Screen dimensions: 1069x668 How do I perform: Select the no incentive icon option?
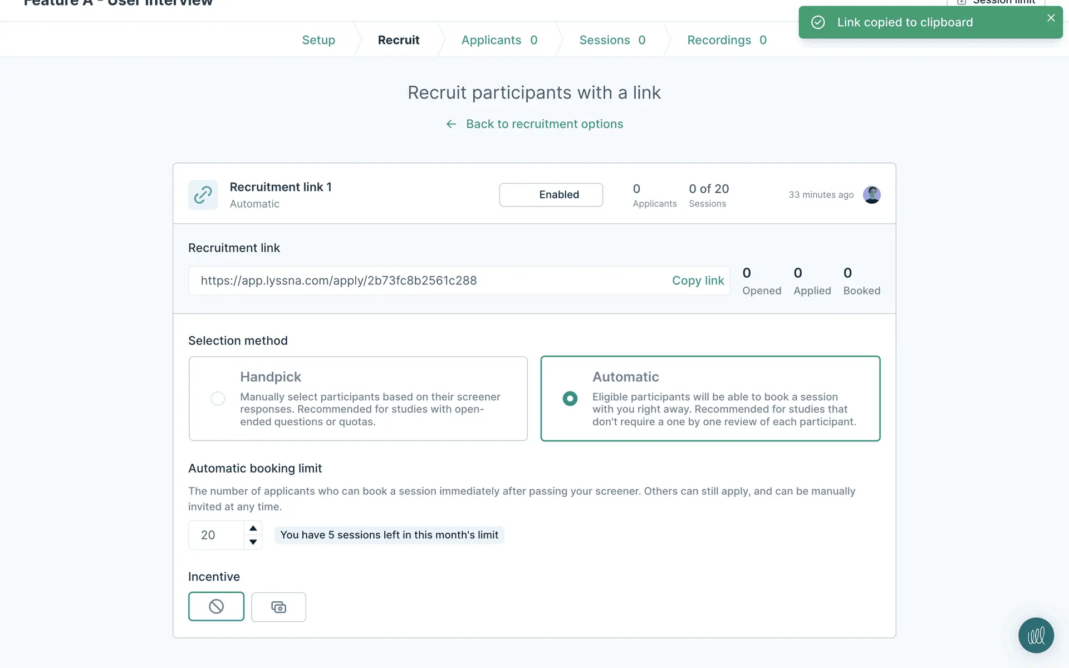(216, 607)
